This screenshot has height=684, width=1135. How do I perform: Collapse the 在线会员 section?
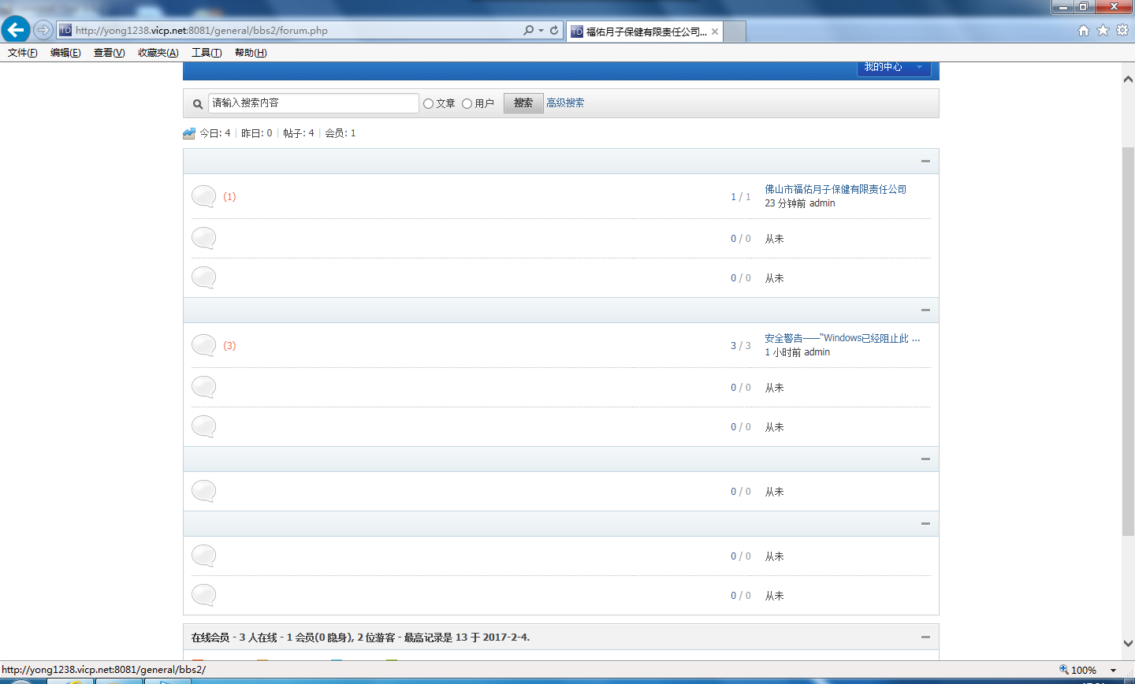click(x=925, y=638)
